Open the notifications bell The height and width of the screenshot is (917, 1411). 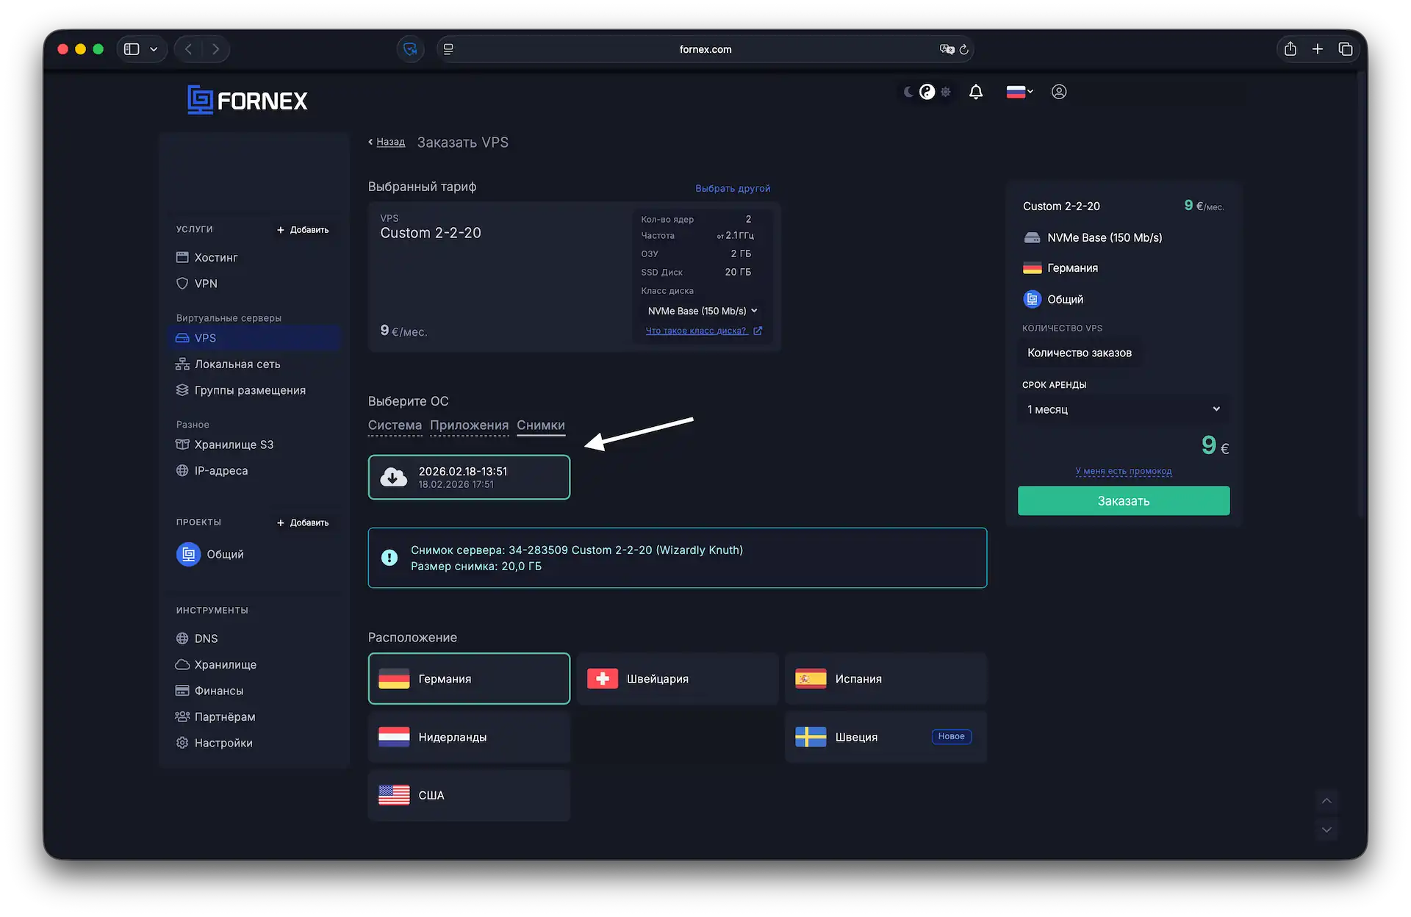click(x=975, y=92)
